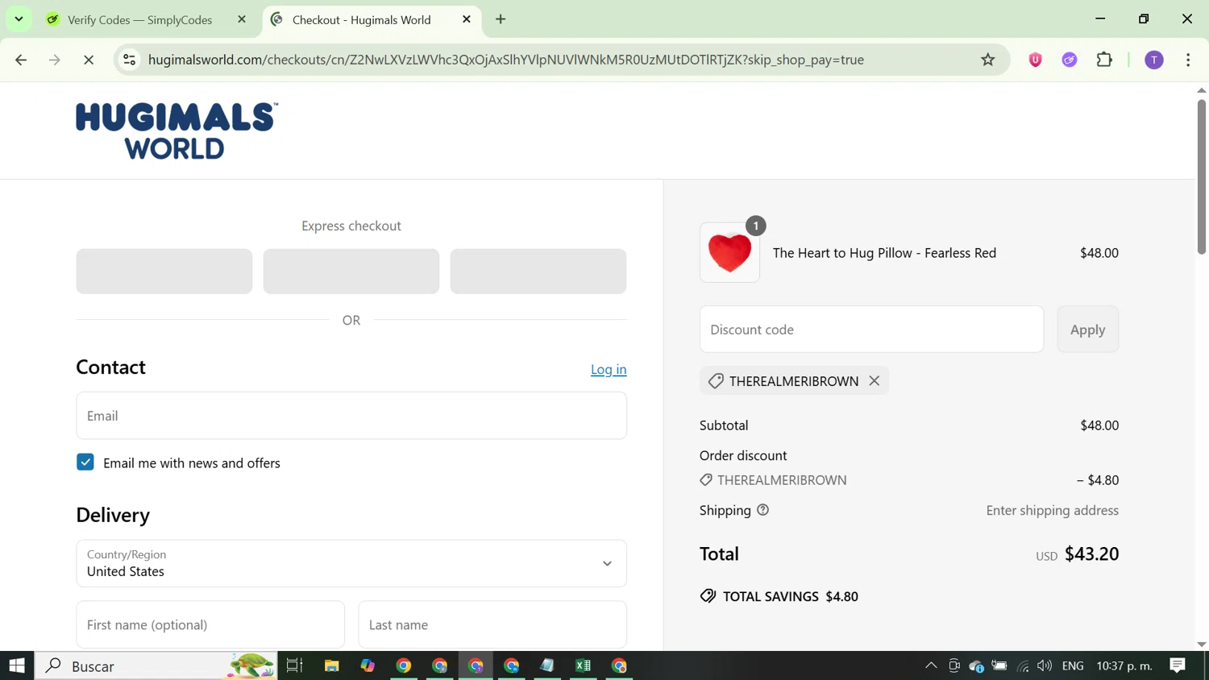Open the tab search dropdown arrow
Image resolution: width=1209 pixels, height=680 pixels.
point(19,19)
